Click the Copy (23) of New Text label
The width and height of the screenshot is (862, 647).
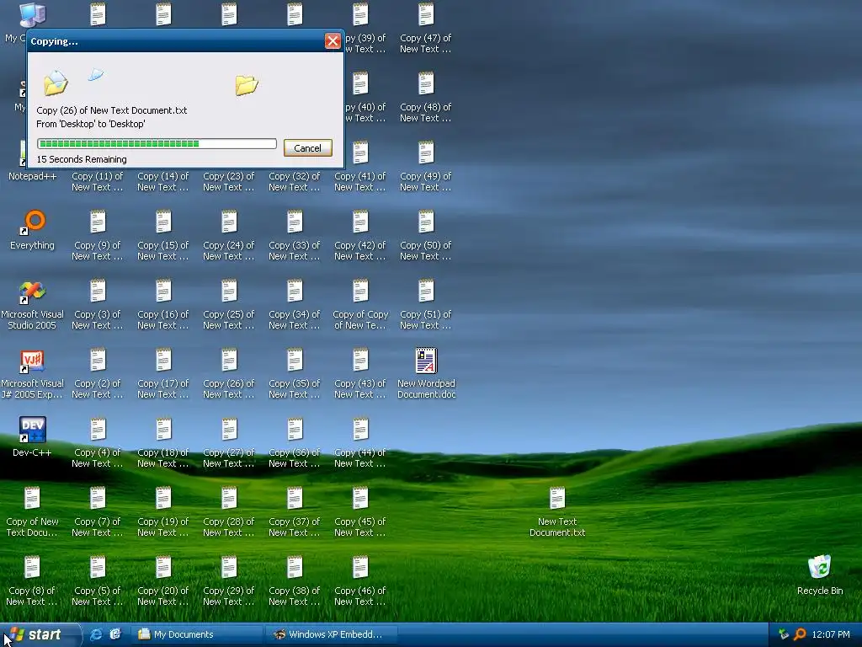229,182
